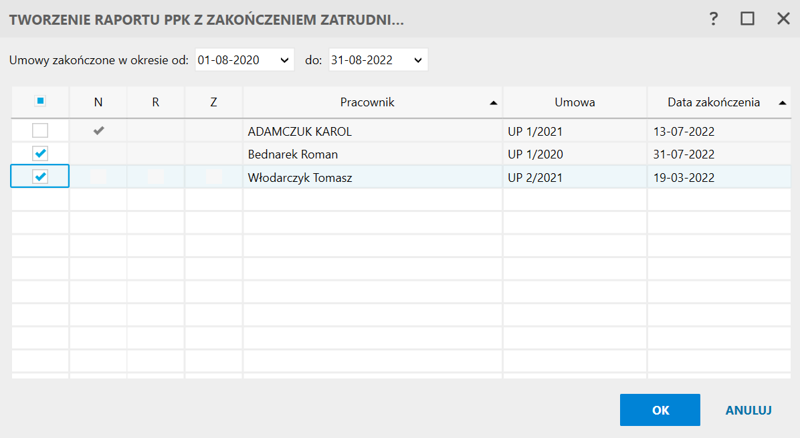Click the R column header
Image resolution: width=800 pixels, height=438 pixels.
pos(156,102)
